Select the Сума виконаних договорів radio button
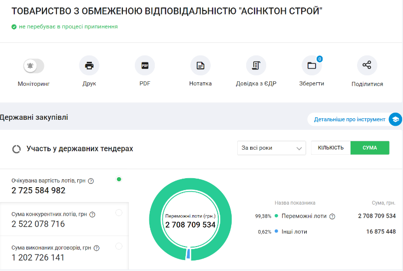The height and width of the screenshot is (271, 403). [x=119, y=246]
